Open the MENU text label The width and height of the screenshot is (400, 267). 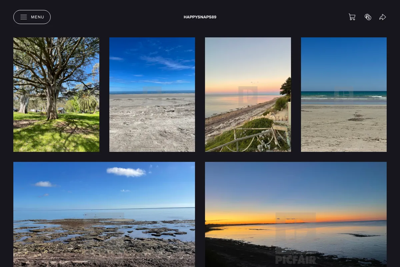click(x=38, y=17)
